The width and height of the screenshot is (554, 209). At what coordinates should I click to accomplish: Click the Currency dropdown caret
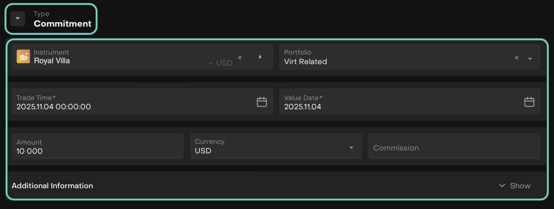click(x=351, y=147)
